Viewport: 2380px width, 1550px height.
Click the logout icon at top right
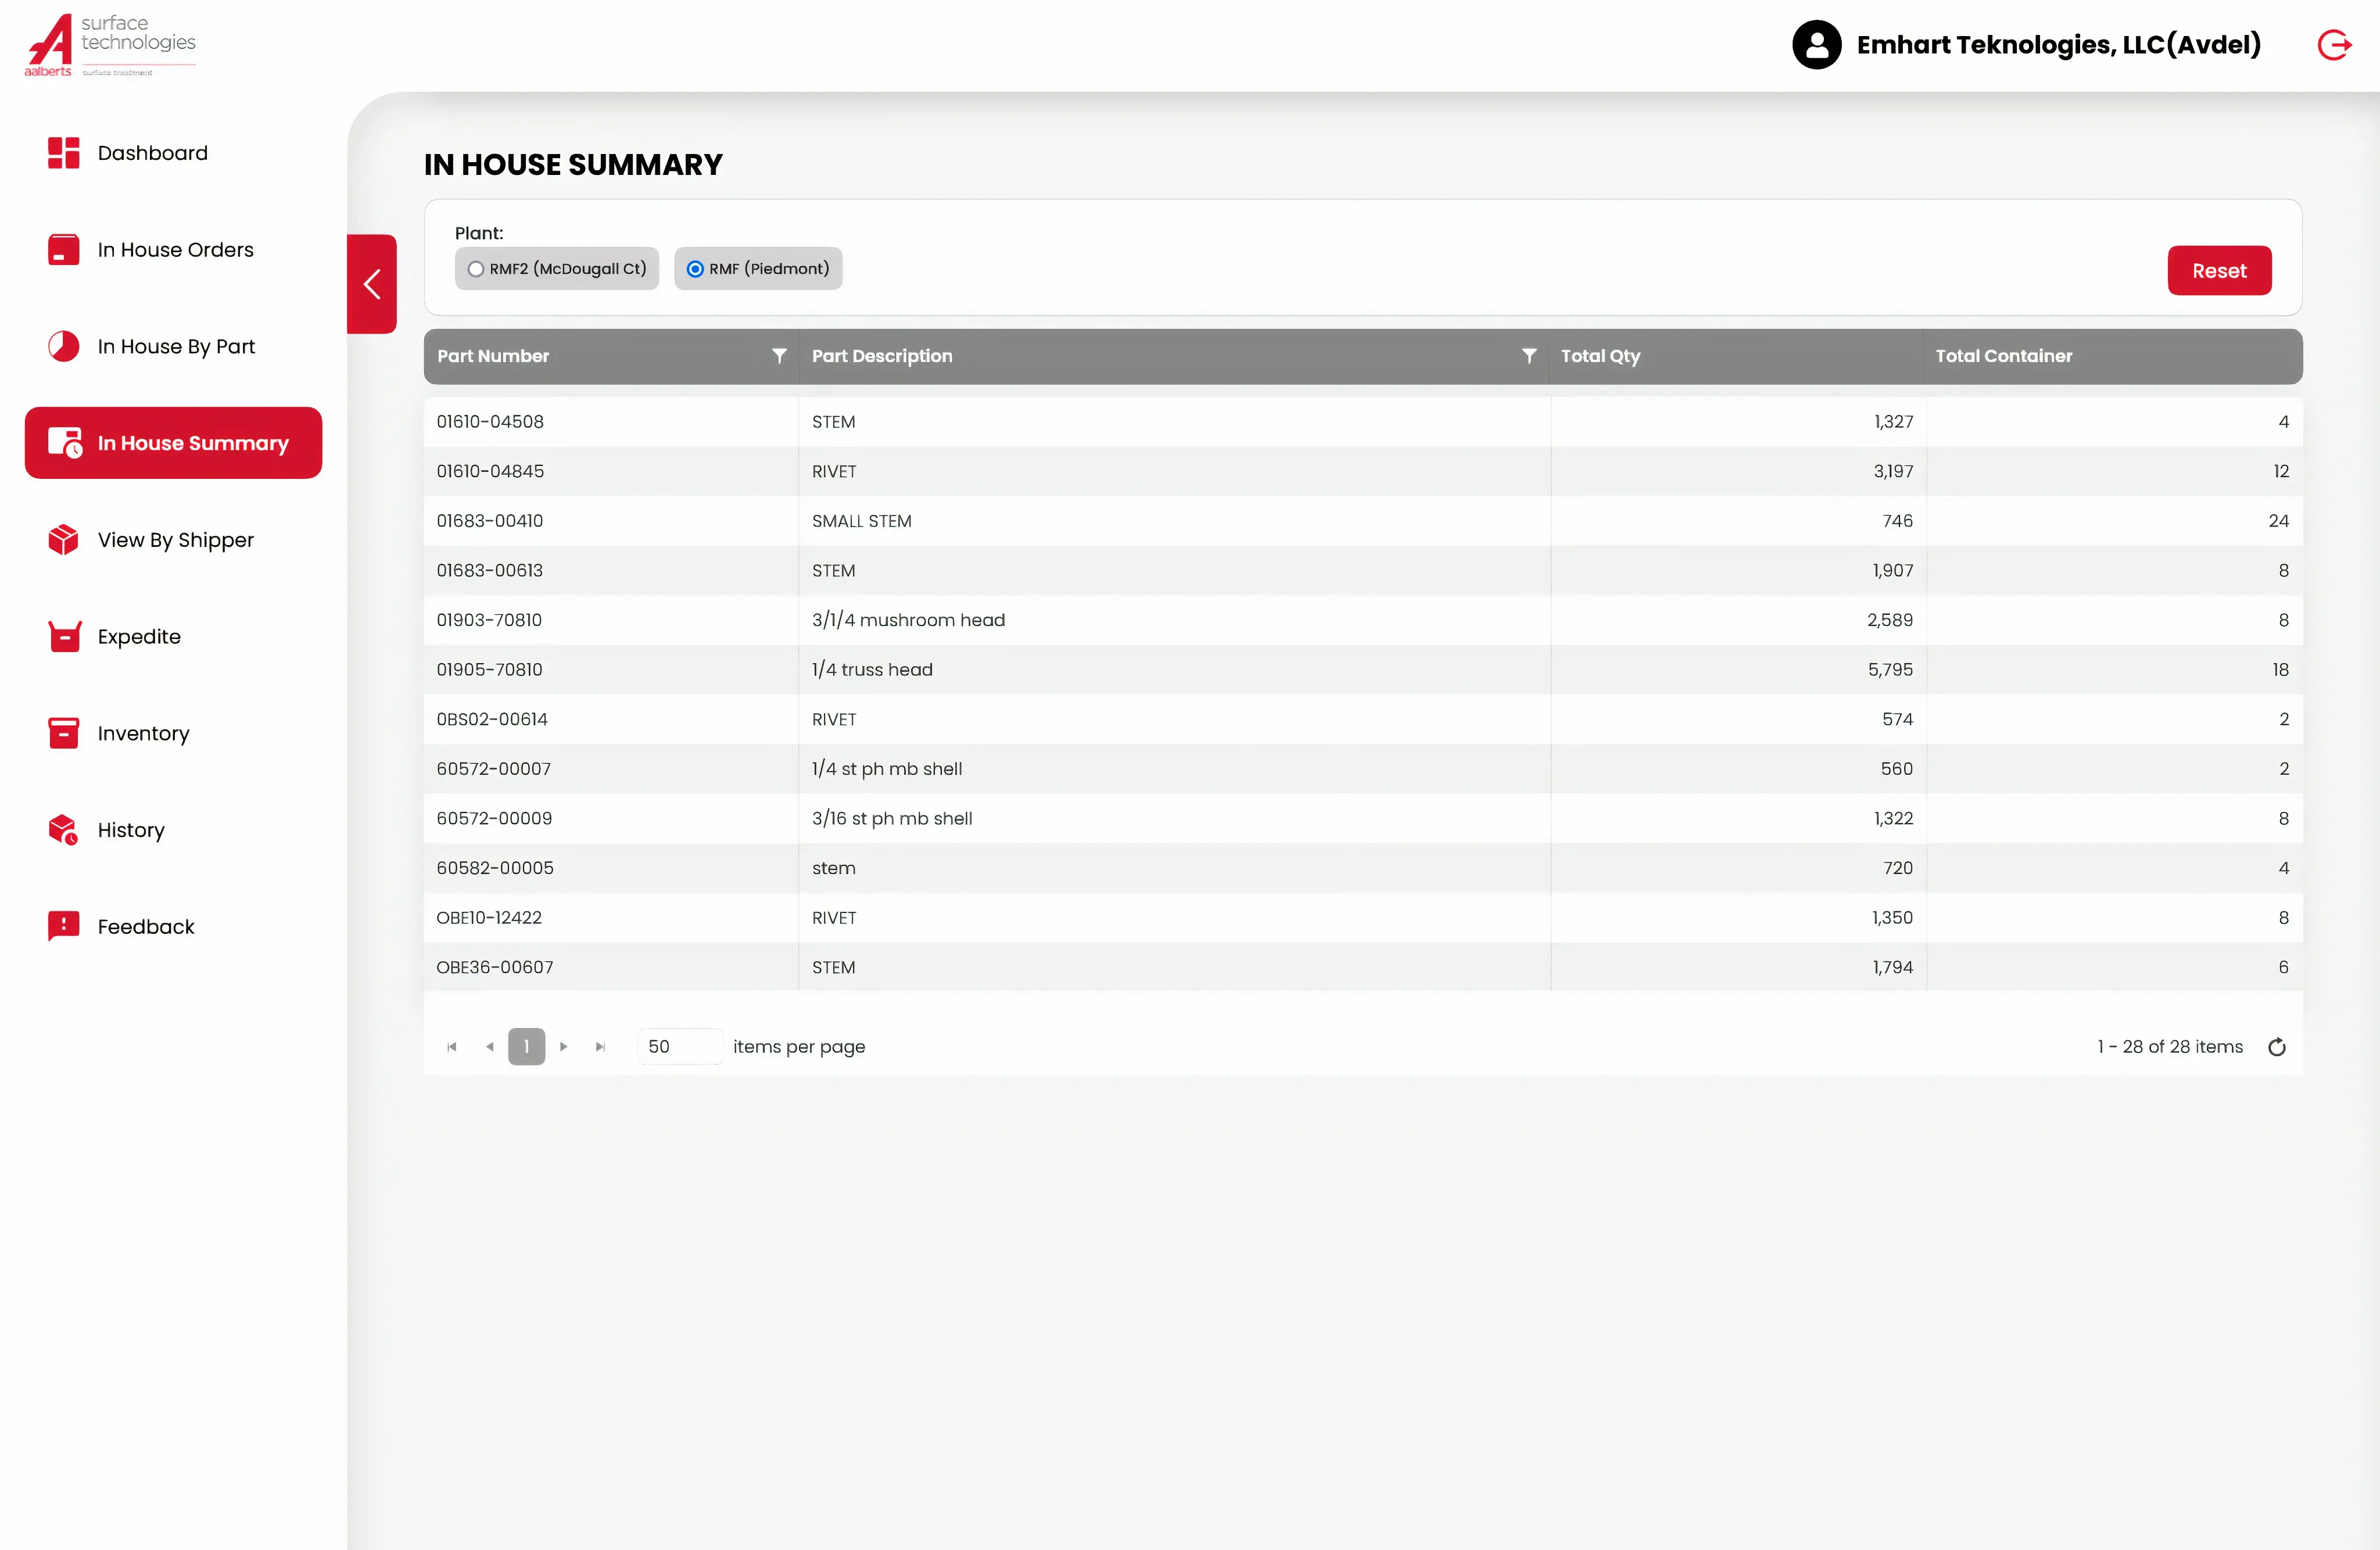point(2333,45)
